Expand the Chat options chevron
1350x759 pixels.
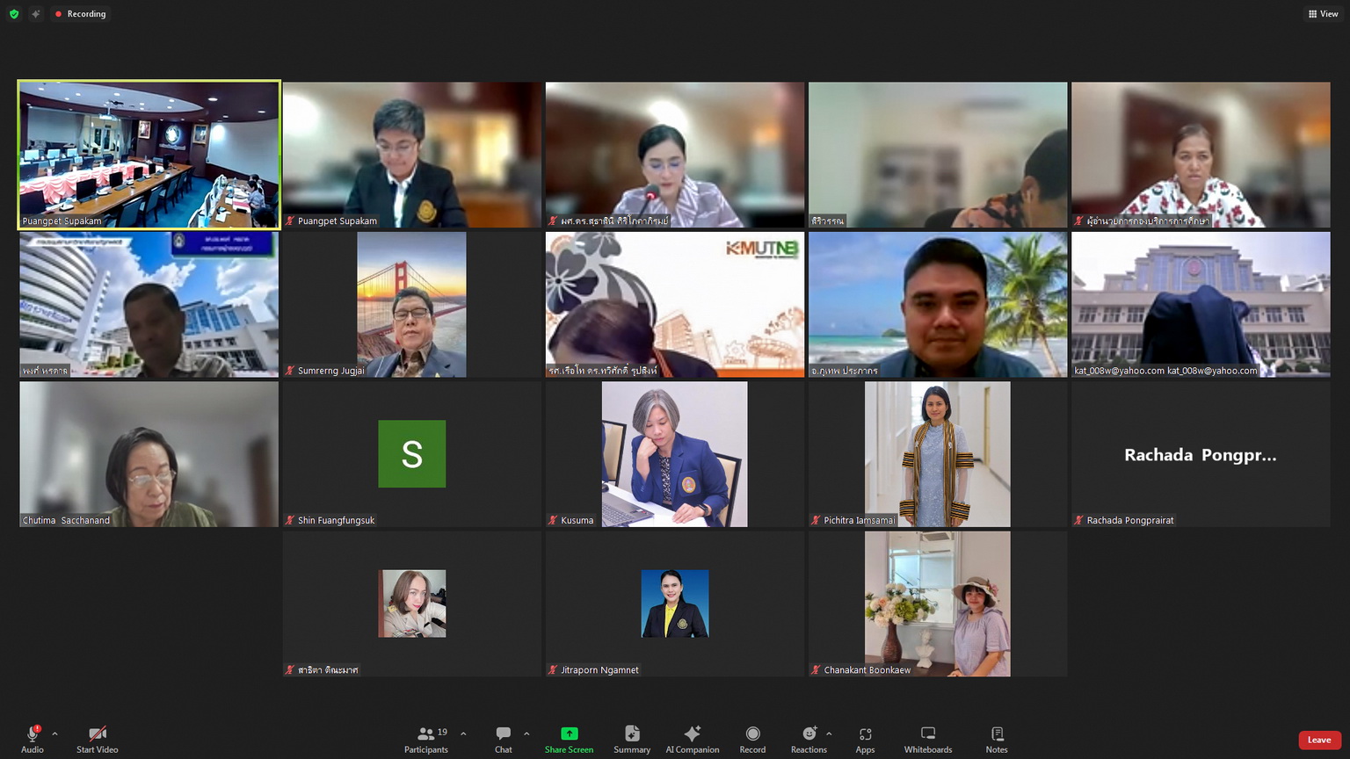(x=526, y=734)
